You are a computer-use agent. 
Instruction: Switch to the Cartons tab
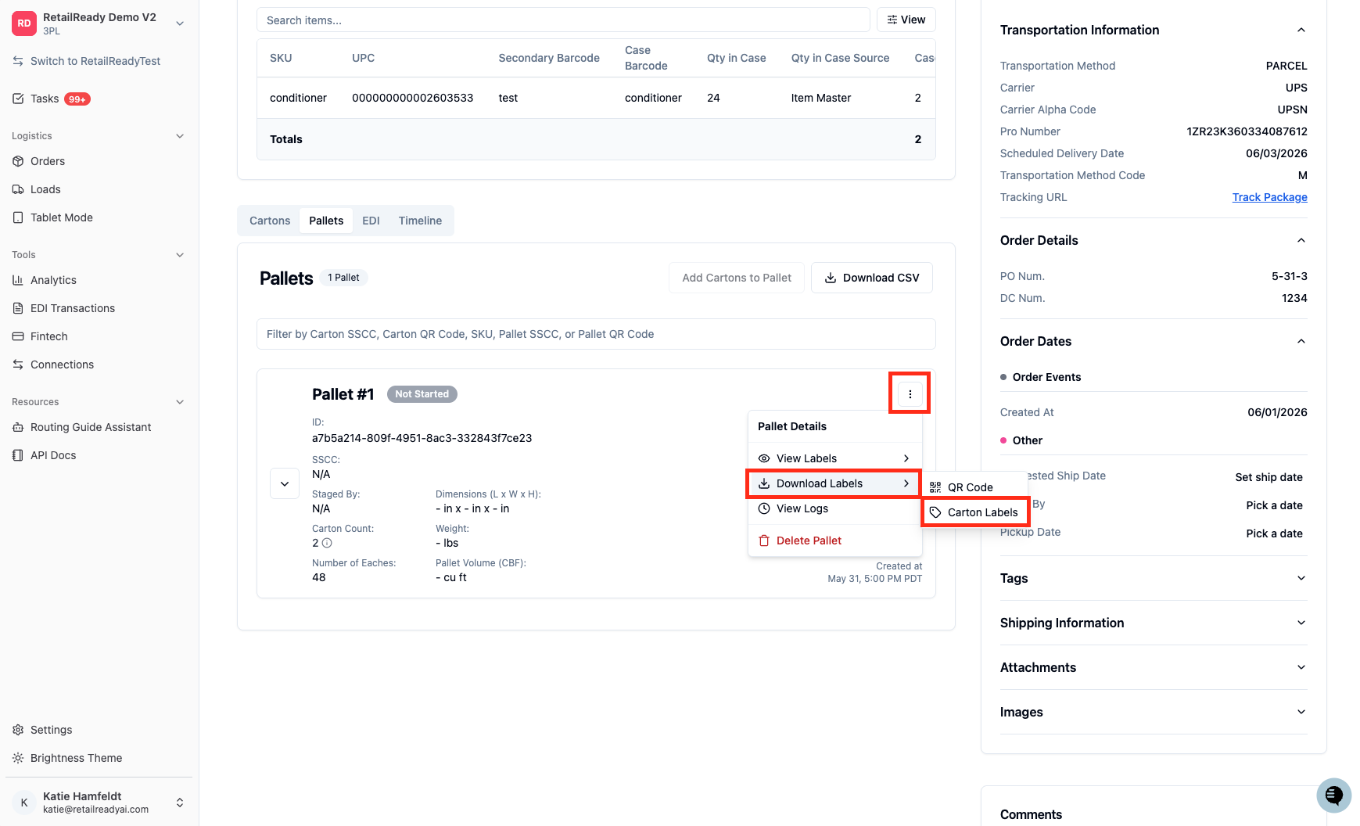click(x=270, y=221)
